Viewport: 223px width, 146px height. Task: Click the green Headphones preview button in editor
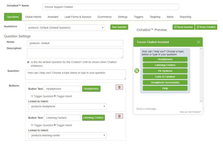91,89
